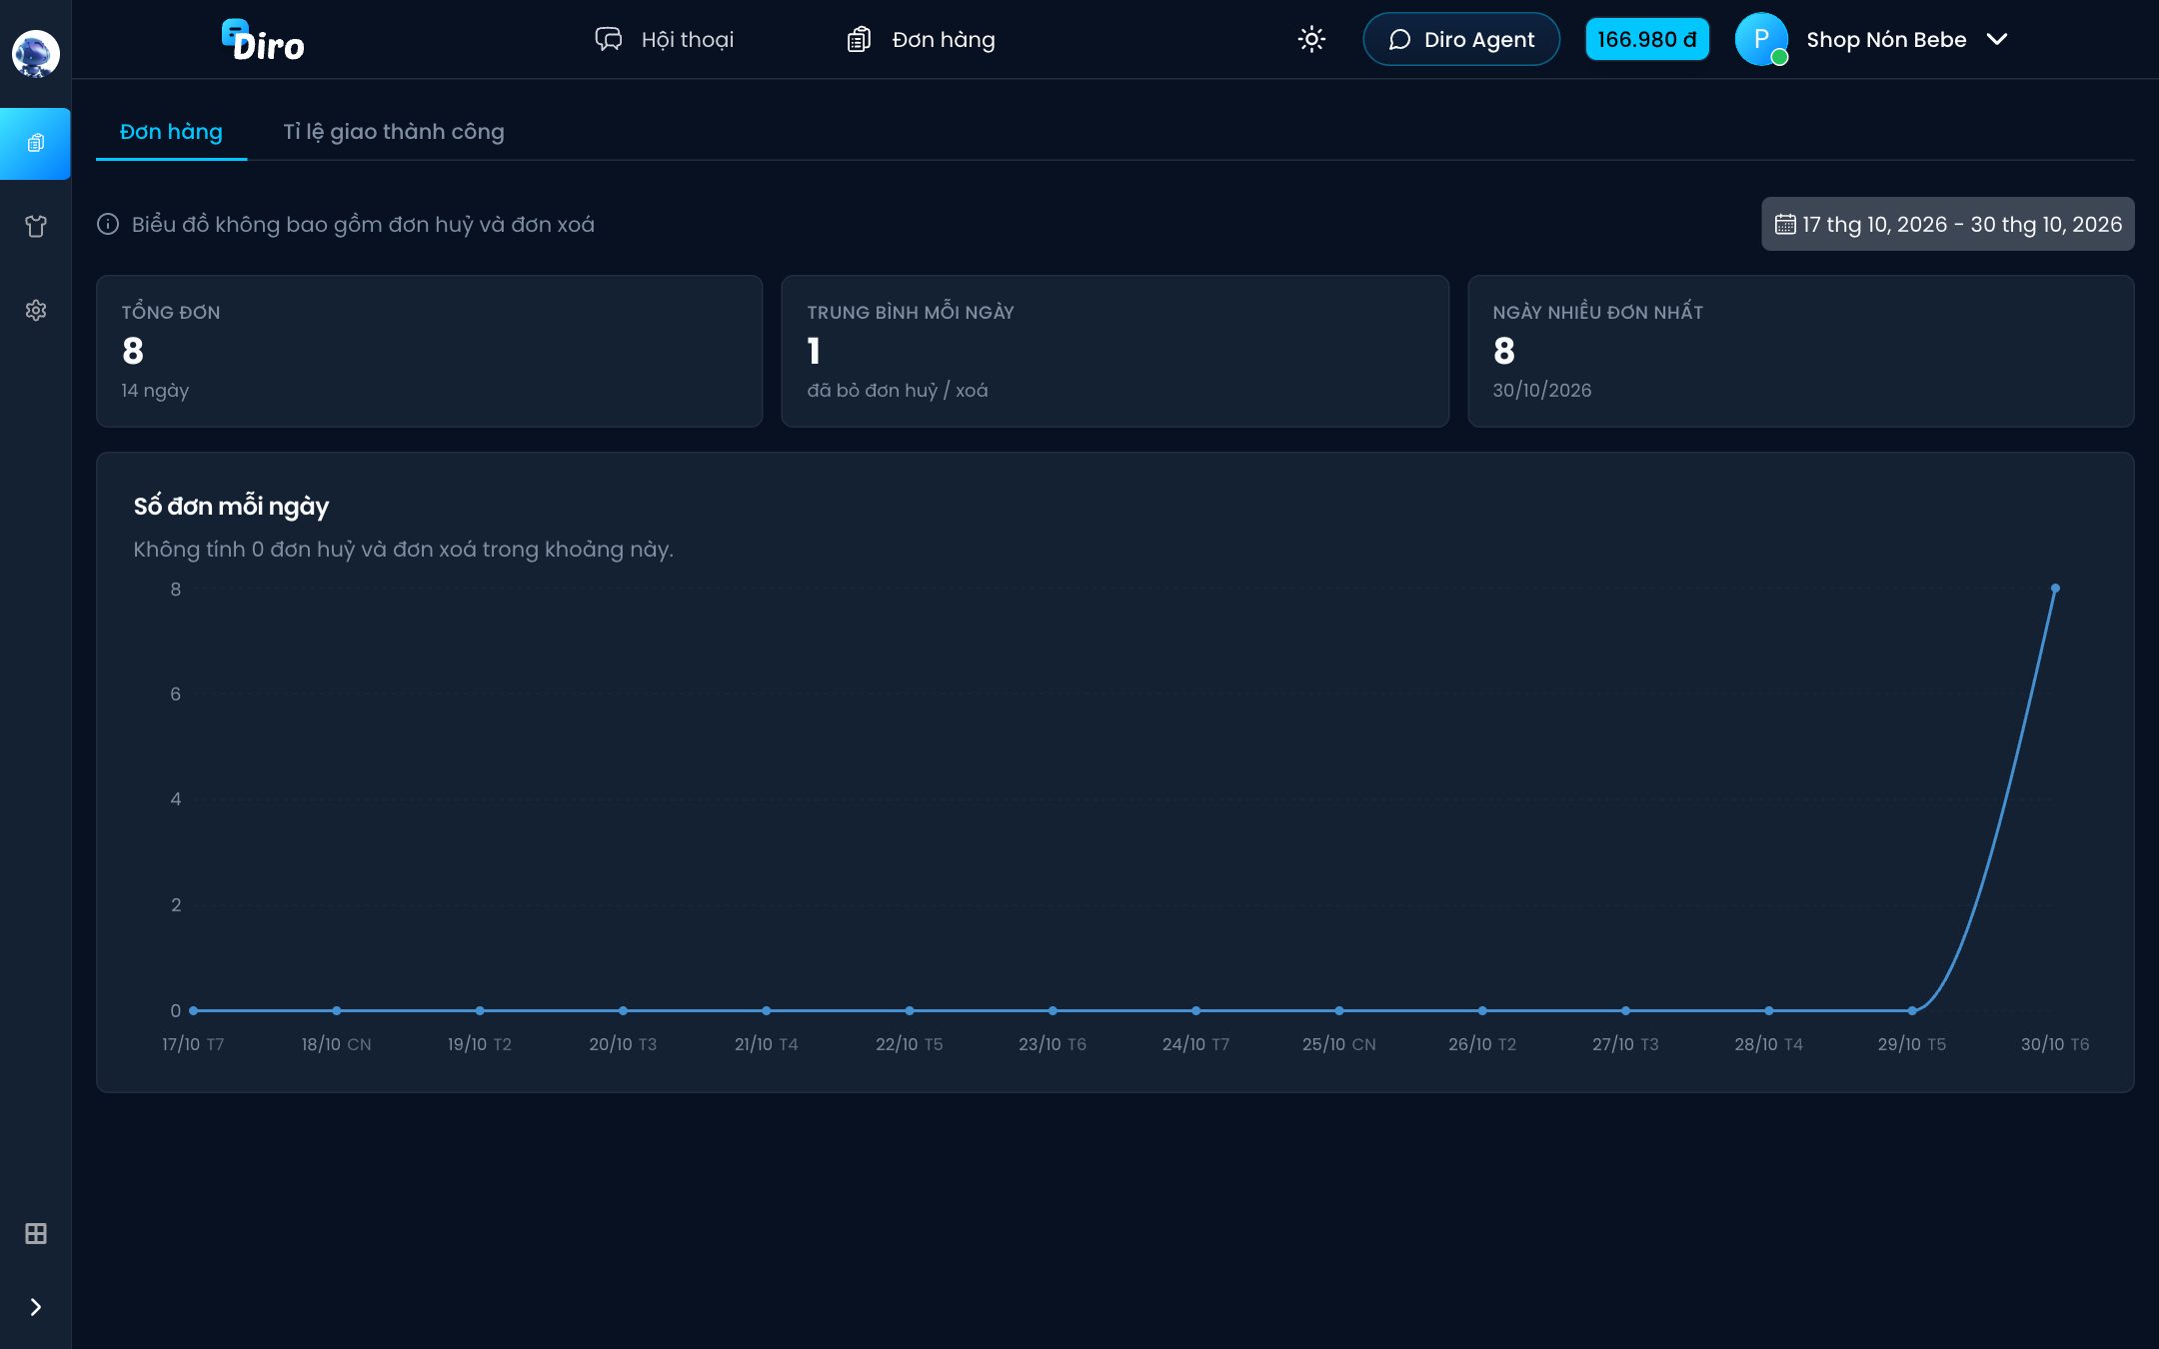The height and width of the screenshot is (1349, 2159).
Task: Click the 17/10 data point on chart
Action: click(x=193, y=1010)
